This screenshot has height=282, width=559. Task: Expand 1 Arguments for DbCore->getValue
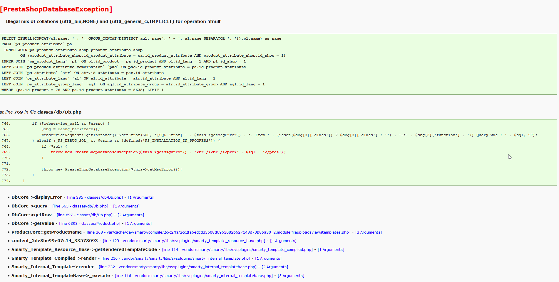point(138,224)
